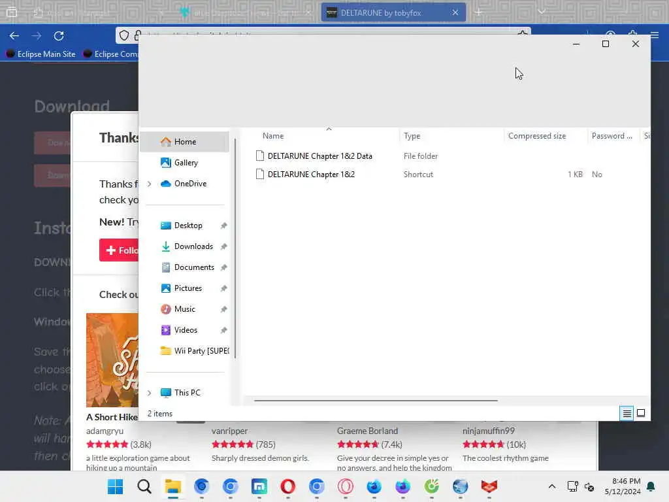
Task: Open Eclipse Main Site bookmark
Action: [41, 54]
